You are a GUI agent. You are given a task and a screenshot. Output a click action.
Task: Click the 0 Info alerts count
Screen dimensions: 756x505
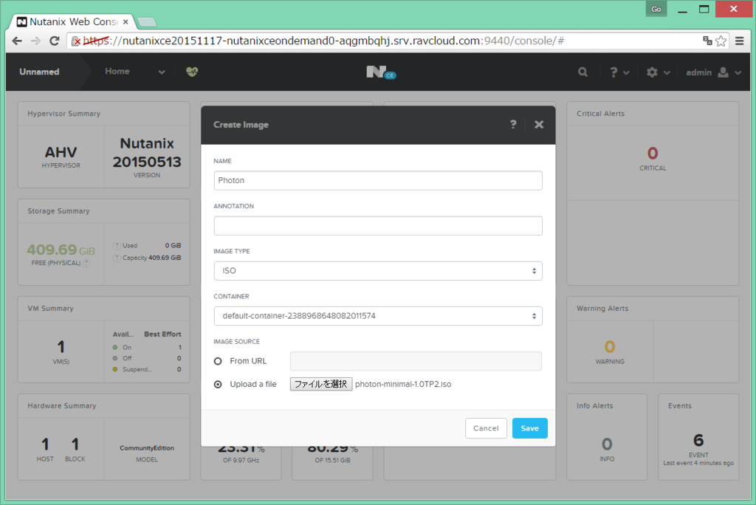(x=607, y=444)
